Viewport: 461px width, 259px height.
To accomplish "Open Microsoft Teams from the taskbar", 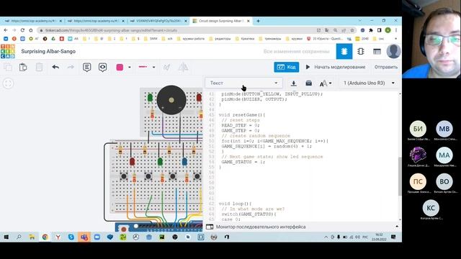I will [84, 237].
